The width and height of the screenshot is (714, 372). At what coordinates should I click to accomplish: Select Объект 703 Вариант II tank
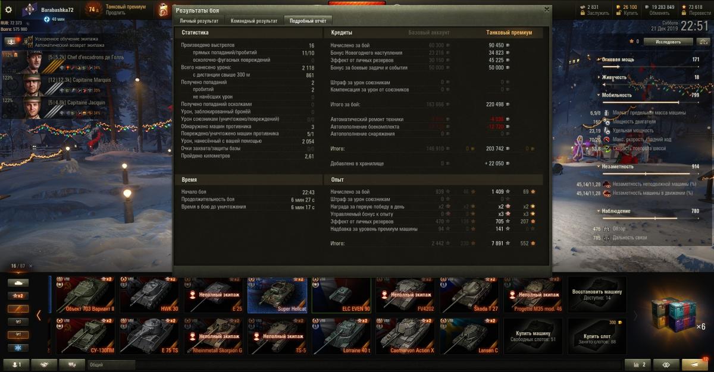85,295
